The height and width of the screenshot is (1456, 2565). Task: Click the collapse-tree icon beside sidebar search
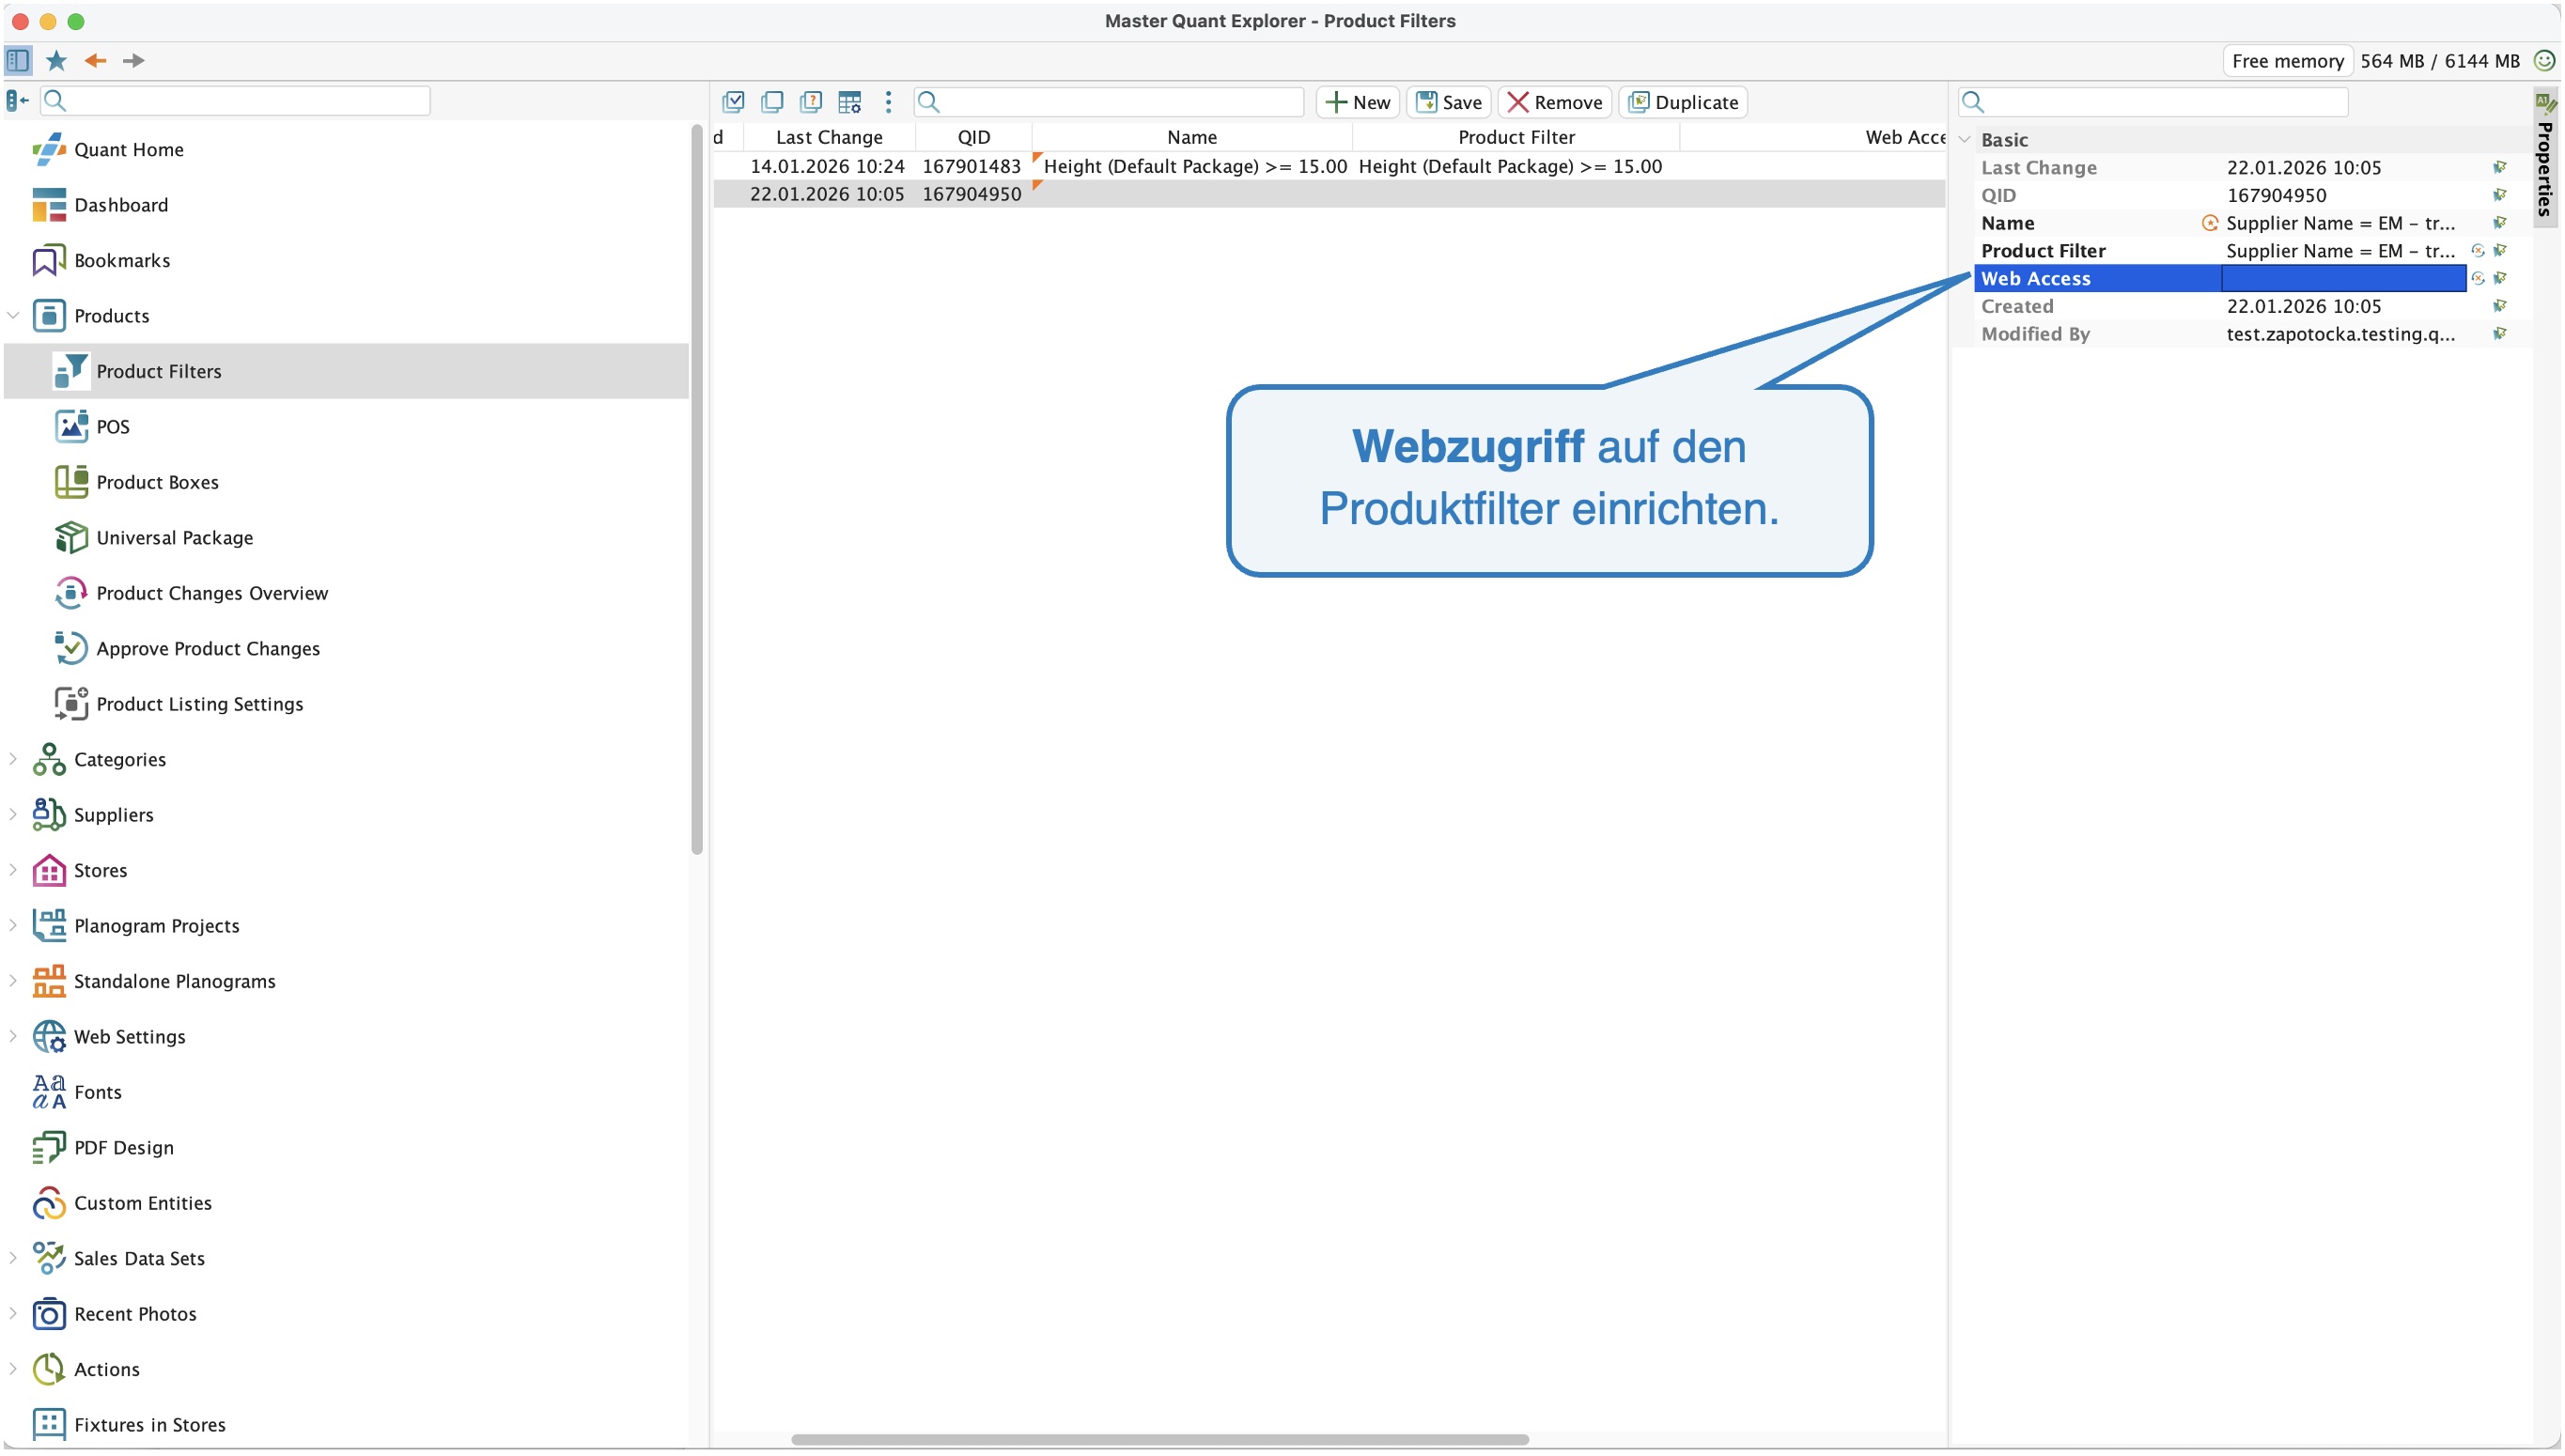[x=17, y=100]
